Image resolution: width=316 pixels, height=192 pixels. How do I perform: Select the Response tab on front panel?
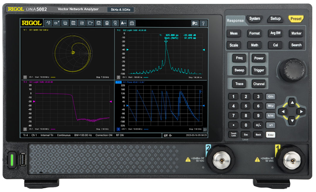tap(235, 21)
